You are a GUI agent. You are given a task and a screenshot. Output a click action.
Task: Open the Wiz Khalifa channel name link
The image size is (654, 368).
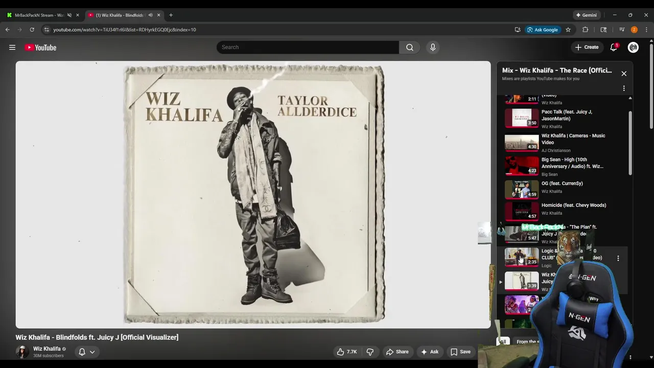tap(47, 349)
